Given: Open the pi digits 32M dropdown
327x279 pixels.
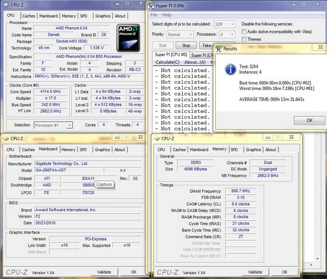Looking at the screenshot, I should [224, 24].
